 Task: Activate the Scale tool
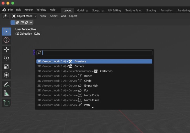pyautogui.click(x=7, y=66)
